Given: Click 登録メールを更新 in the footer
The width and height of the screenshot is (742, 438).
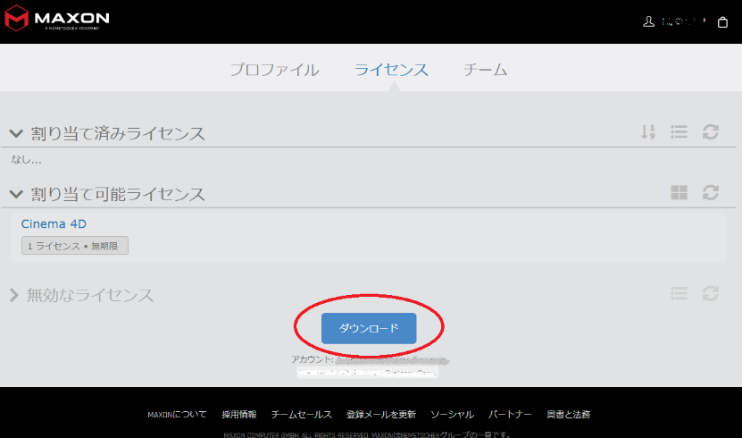Looking at the screenshot, I should click(381, 415).
